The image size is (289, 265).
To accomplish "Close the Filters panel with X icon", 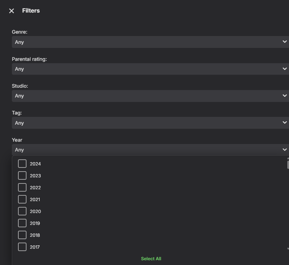I will (x=12, y=11).
